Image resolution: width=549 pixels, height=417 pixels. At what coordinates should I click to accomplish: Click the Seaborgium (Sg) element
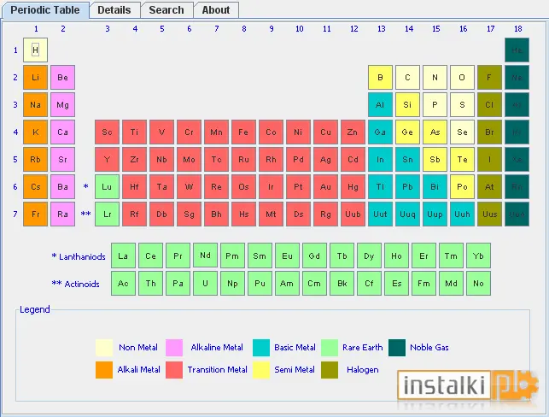(x=189, y=214)
